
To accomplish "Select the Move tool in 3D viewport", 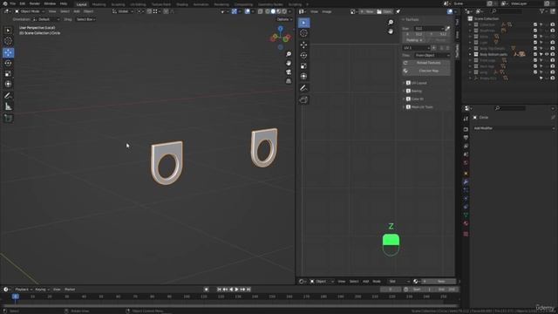I will point(8,52).
